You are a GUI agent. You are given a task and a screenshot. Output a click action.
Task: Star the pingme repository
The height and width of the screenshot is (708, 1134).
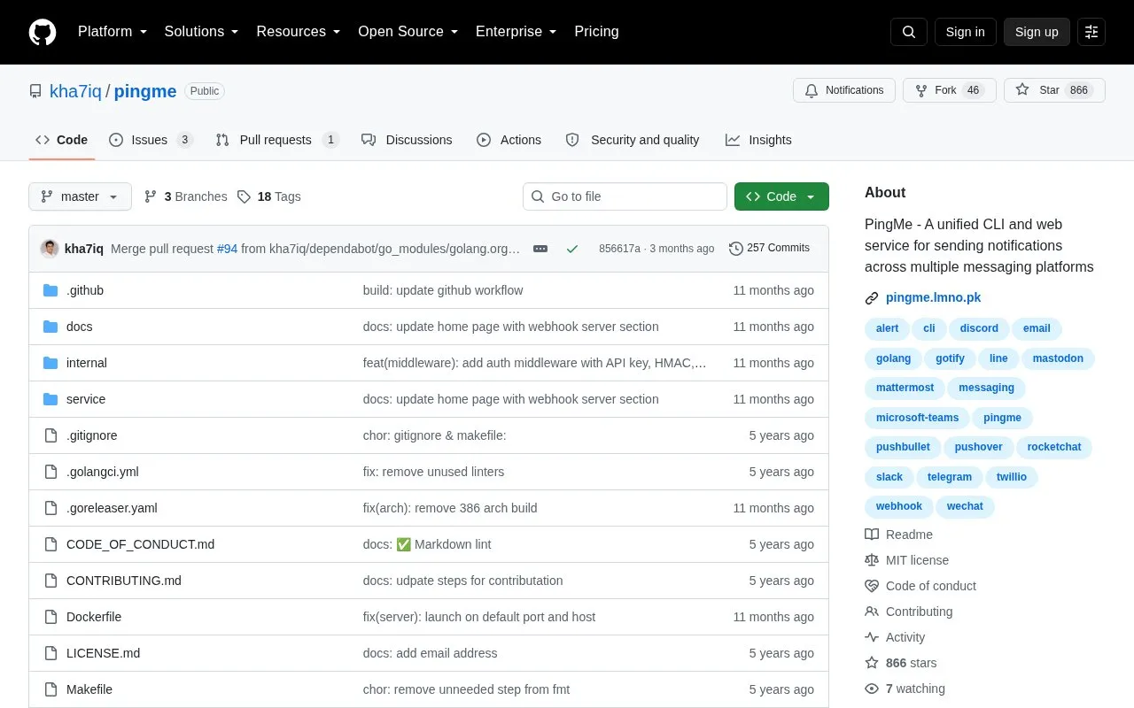click(x=1054, y=90)
